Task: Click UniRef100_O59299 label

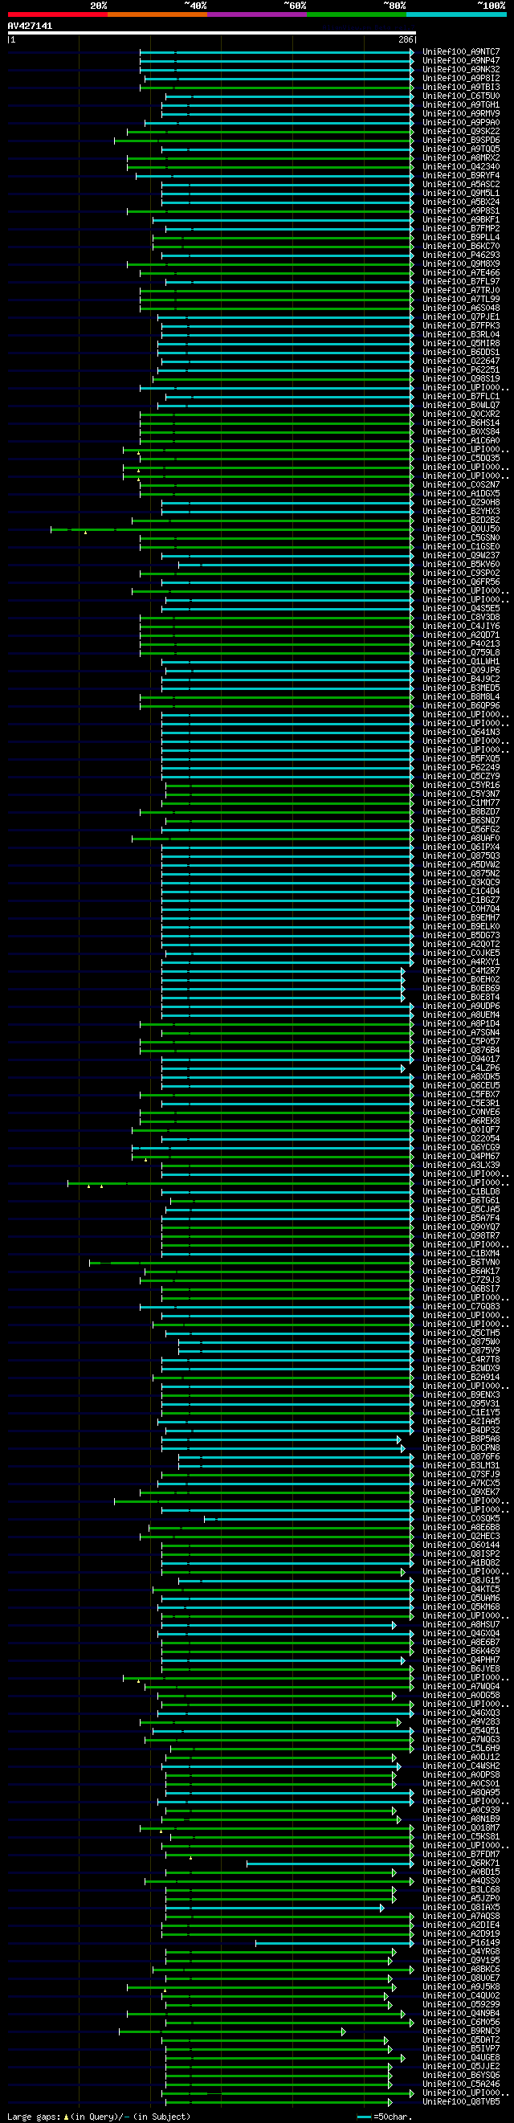Action: point(461,2004)
